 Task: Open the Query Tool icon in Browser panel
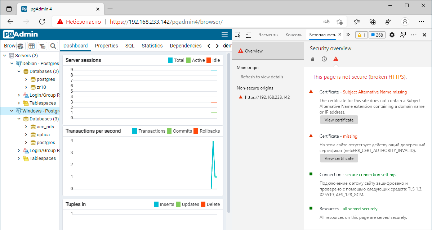pos(21,46)
